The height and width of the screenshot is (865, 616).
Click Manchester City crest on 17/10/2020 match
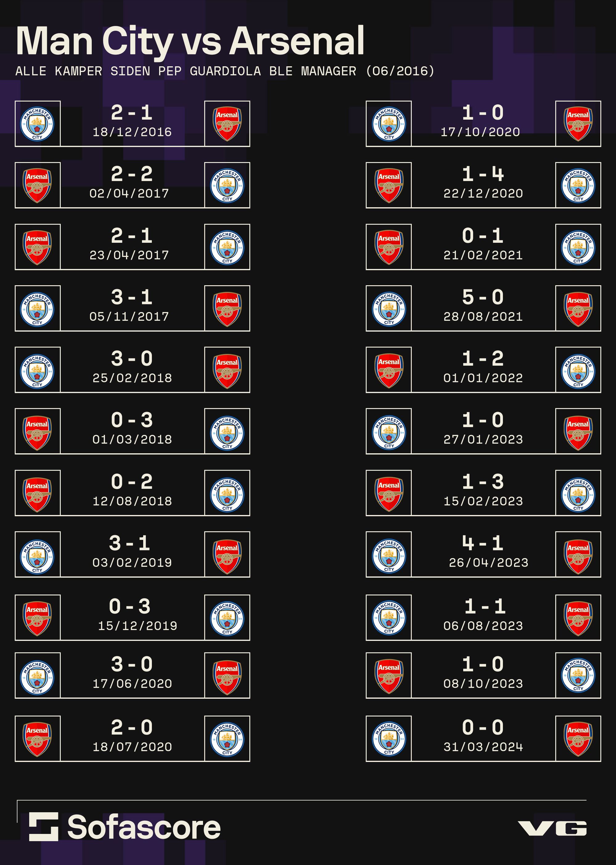tap(389, 124)
